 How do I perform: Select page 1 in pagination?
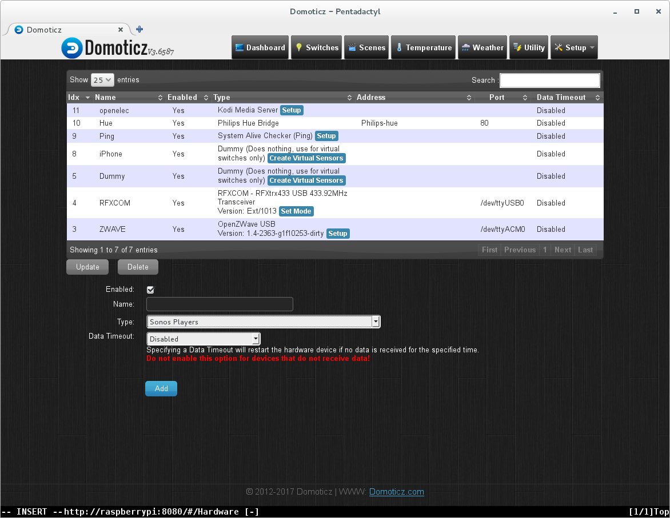[x=545, y=250]
